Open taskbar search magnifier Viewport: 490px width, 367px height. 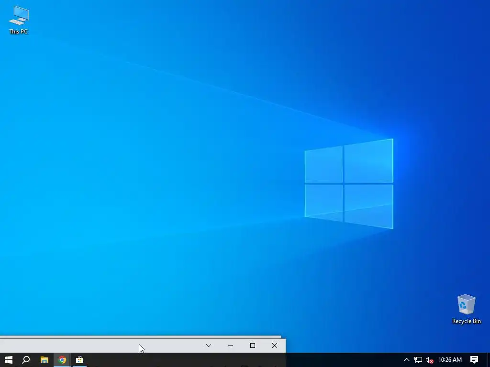click(26, 360)
